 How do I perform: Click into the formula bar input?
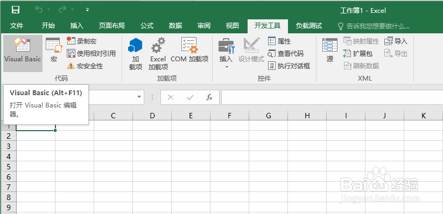click(332, 97)
